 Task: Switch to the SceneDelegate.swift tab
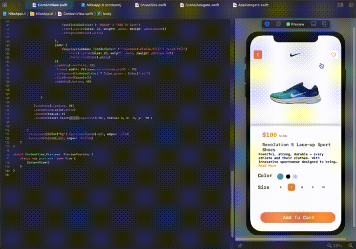click(200, 5)
